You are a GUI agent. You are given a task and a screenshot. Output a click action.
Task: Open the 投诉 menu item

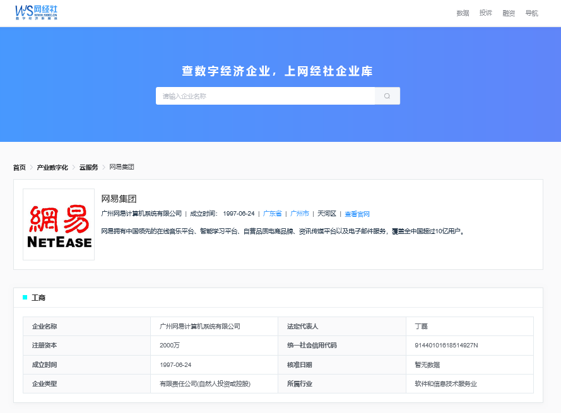485,13
